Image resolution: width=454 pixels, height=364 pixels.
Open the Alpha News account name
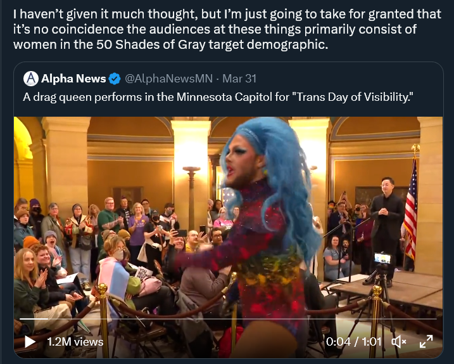click(x=73, y=79)
